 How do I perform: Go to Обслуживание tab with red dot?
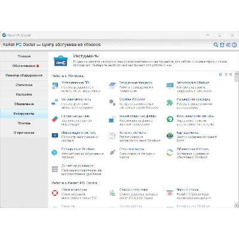(24, 66)
